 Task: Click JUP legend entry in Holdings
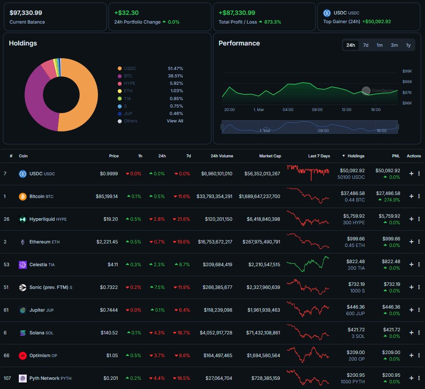(125, 114)
